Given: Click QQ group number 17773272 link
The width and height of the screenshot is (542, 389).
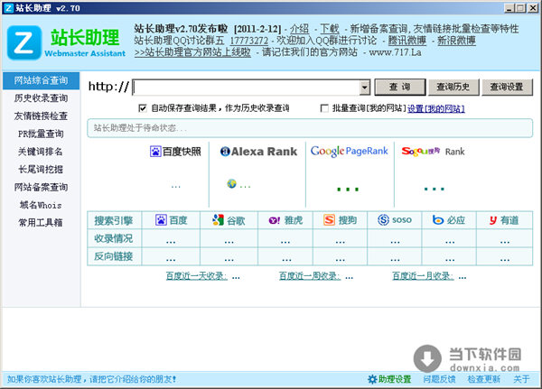Looking at the screenshot, I should (249, 41).
